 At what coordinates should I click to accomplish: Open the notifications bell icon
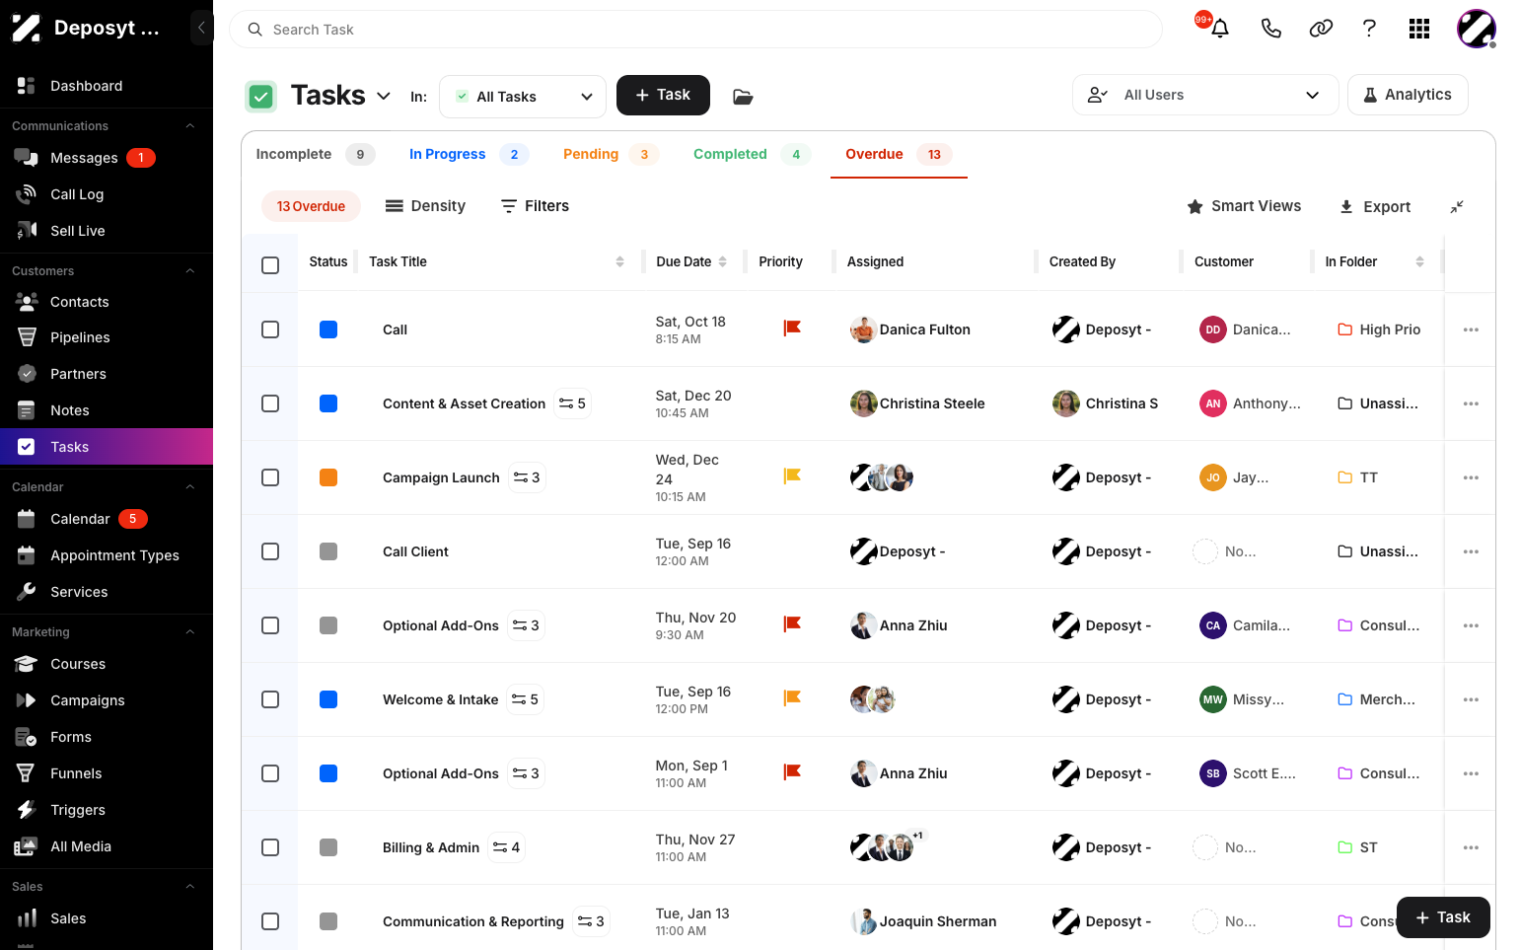coord(1219,29)
